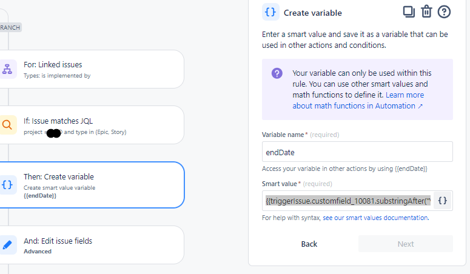Delete component using trash icon

click(x=426, y=12)
